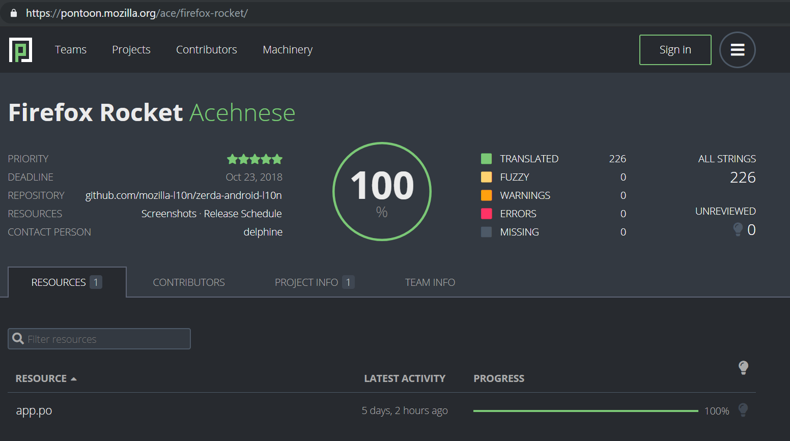790x441 pixels.
Task: Switch to the Contributors tab
Action: coord(189,282)
